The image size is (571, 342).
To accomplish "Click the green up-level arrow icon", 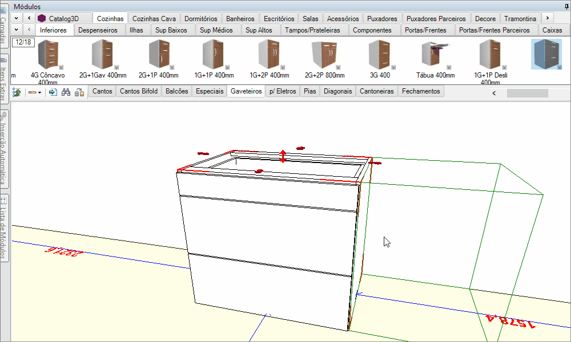I will [x=17, y=92].
